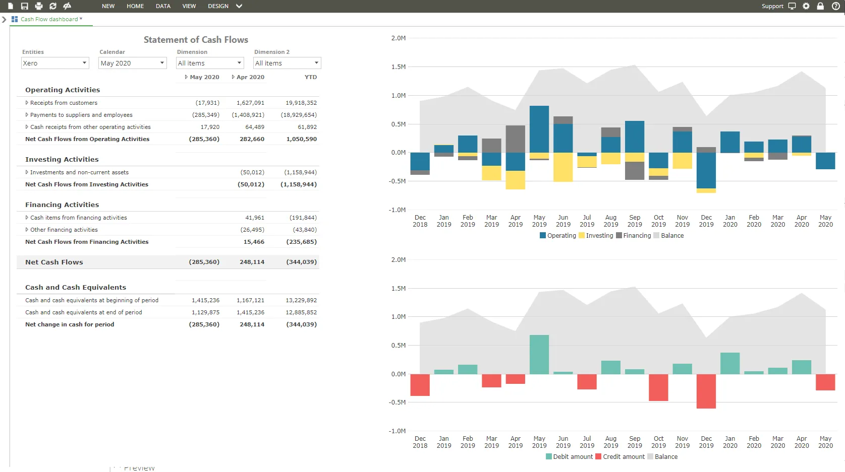This screenshot has width=845, height=472.
Task: Click the Support link
Action: pos(772,6)
